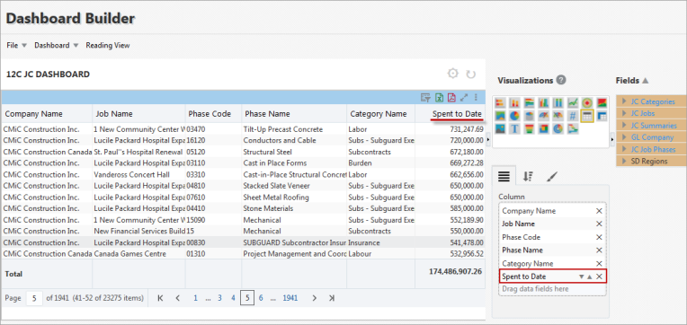Remove Company Name from Column list
The height and width of the screenshot is (325, 687).
[x=599, y=211]
